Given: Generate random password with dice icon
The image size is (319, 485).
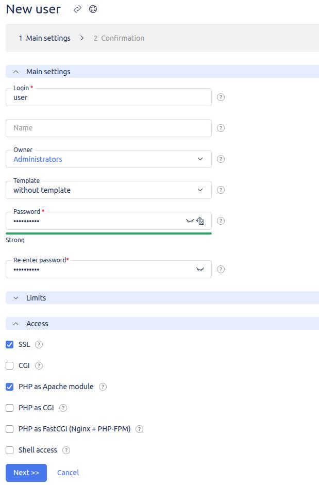Looking at the screenshot, I should pos(200,221).
